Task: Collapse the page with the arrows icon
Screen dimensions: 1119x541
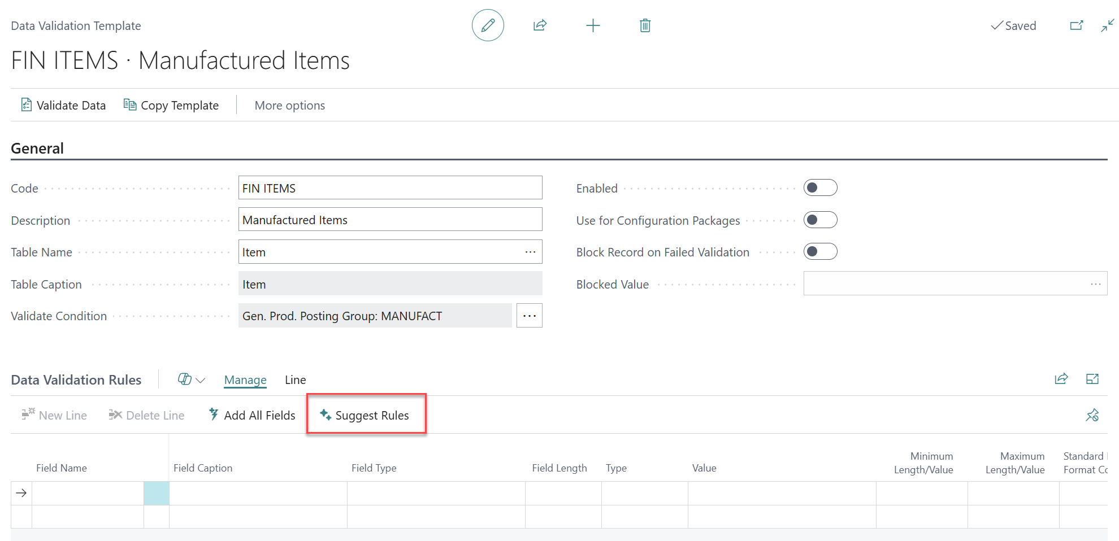Action: click(x=1107, y=25)
